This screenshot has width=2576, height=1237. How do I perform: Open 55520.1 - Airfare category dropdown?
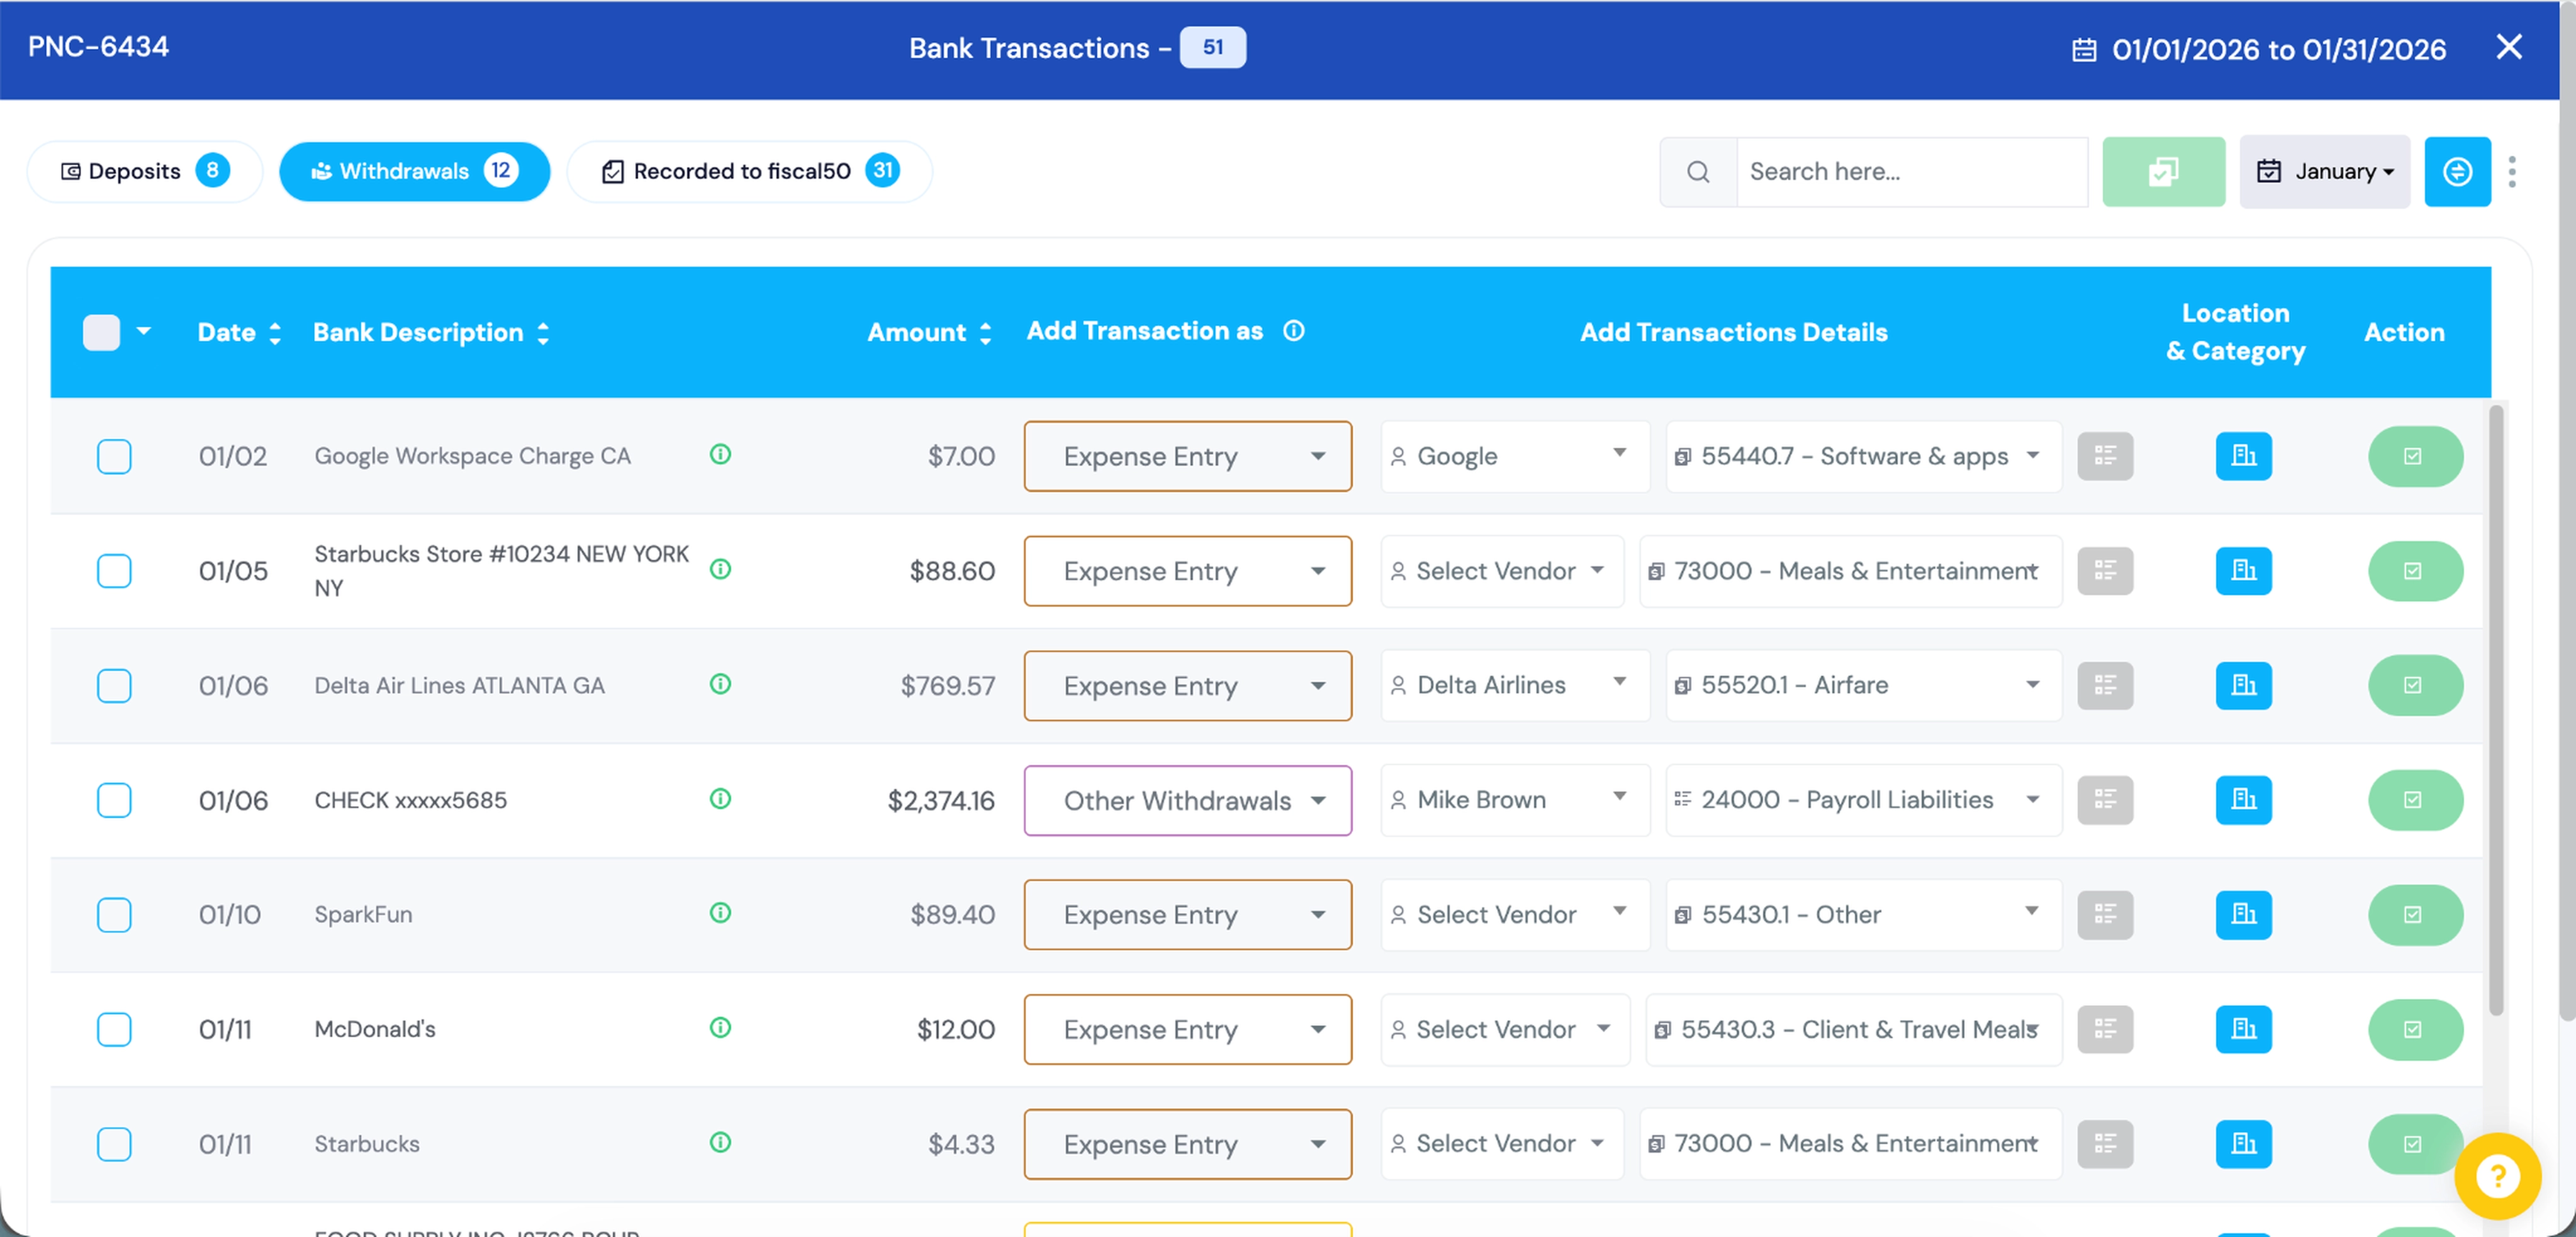(x=1864, y=685)
